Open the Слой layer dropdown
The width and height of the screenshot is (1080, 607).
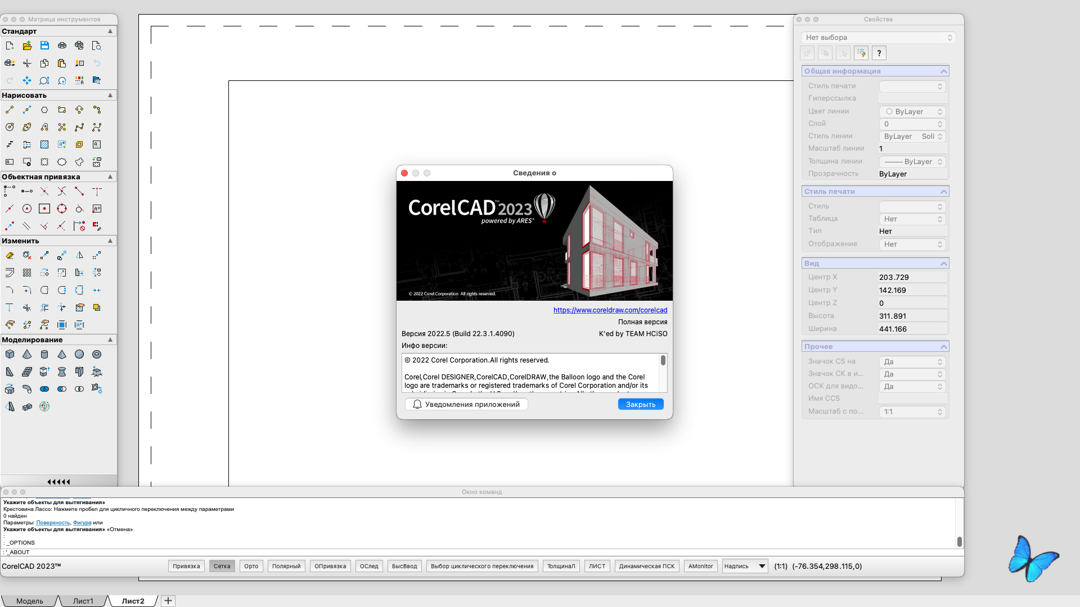tap(912, 124)
